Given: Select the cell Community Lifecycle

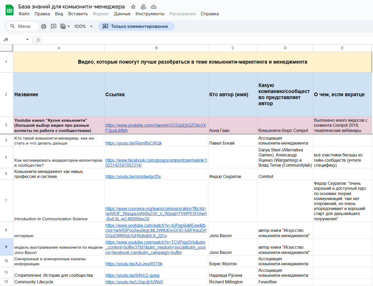Looking at the screenshot, I should (x=59, y=282).
